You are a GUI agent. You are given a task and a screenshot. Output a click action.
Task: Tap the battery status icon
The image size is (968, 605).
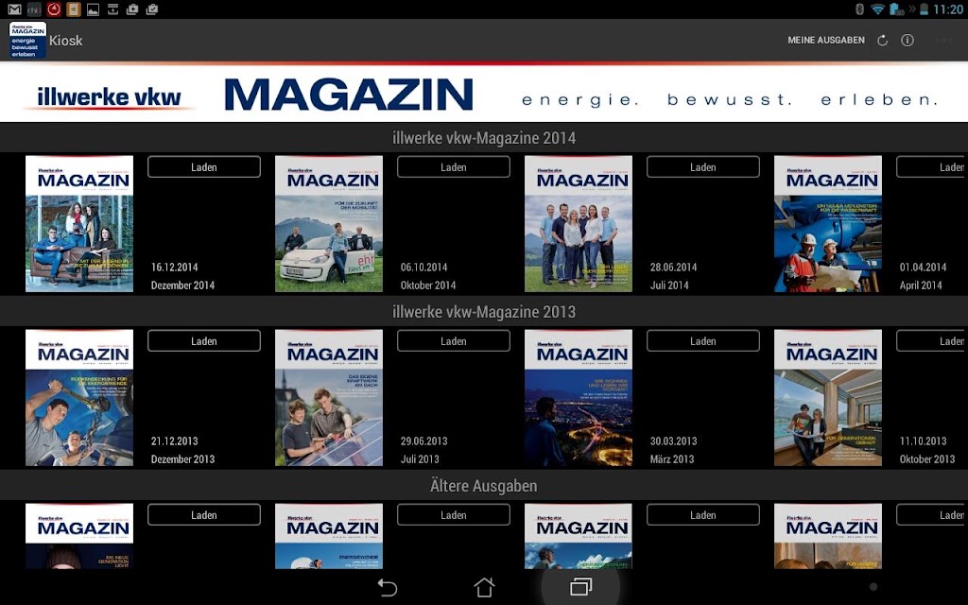tap(925, 9)
